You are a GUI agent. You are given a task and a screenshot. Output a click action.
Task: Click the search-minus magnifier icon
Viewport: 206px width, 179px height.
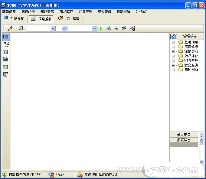pos(116,28)
